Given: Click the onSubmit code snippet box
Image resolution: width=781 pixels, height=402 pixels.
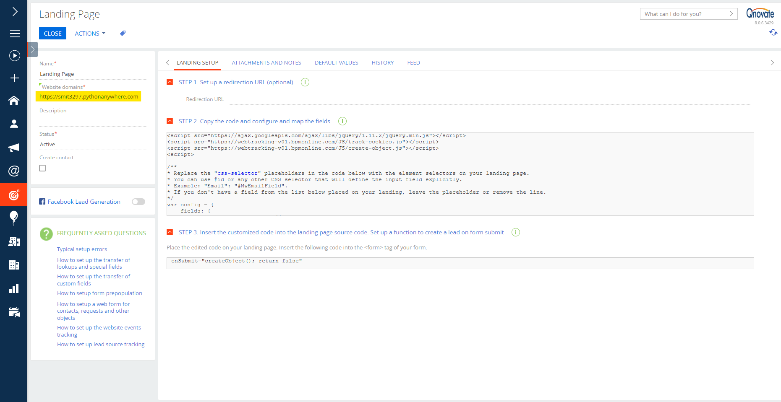Looking at the screenshot, I should pos(460,263).
